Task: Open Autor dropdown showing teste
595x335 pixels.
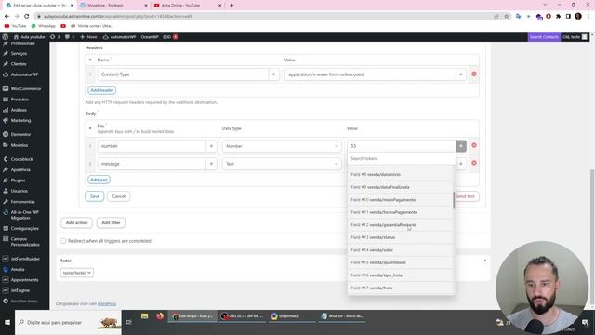Action: [x=76, y=273]
